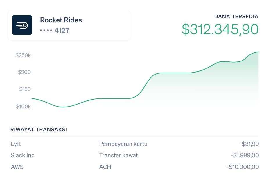This screenshot has height=180, width=273.
Task: Open the Slack inc transaction
Action: (x=23, y=155)
